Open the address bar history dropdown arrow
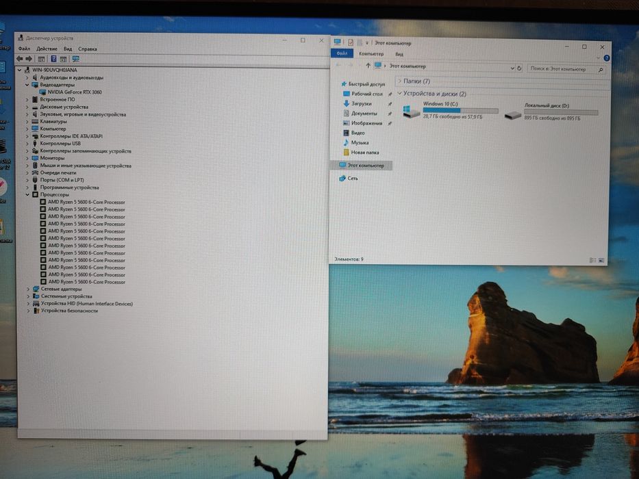This screenshot has width=639, height=479. [x=512, y=68]
